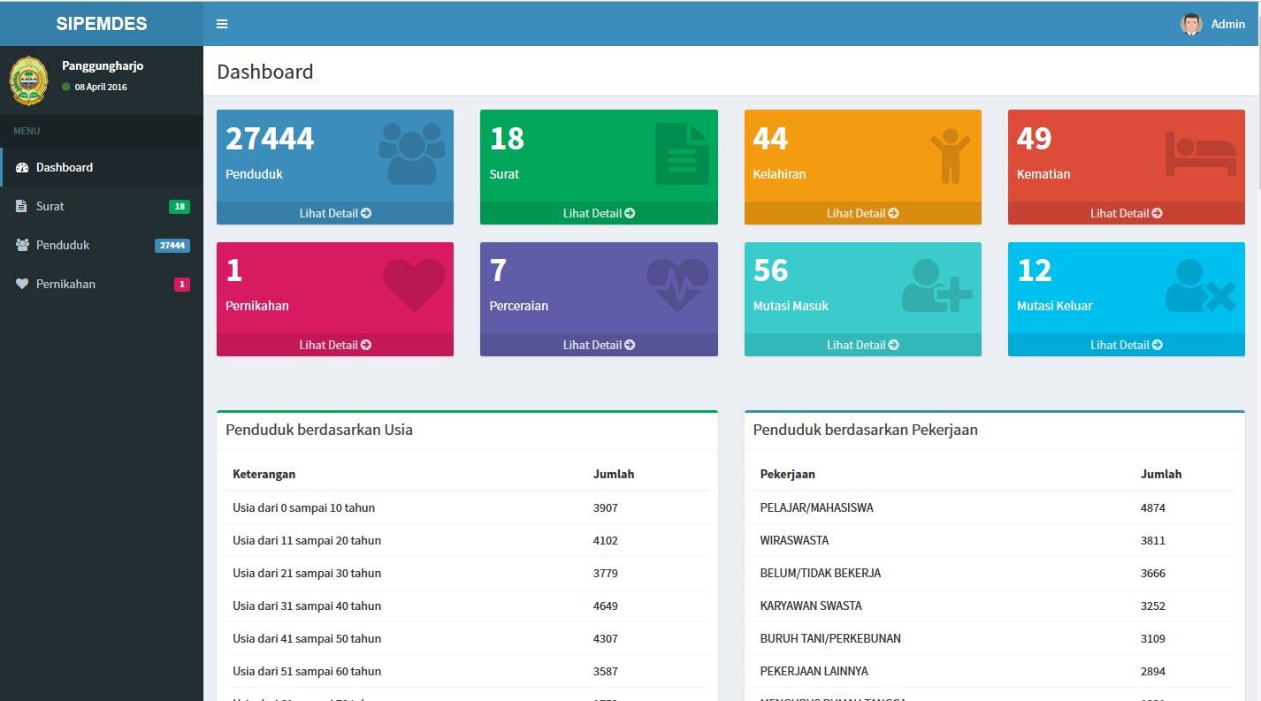Open the Penduduk sidebar menu item
Image resolution: width=1261 pixels, height=701 pixels.
(x=102, y=245)
